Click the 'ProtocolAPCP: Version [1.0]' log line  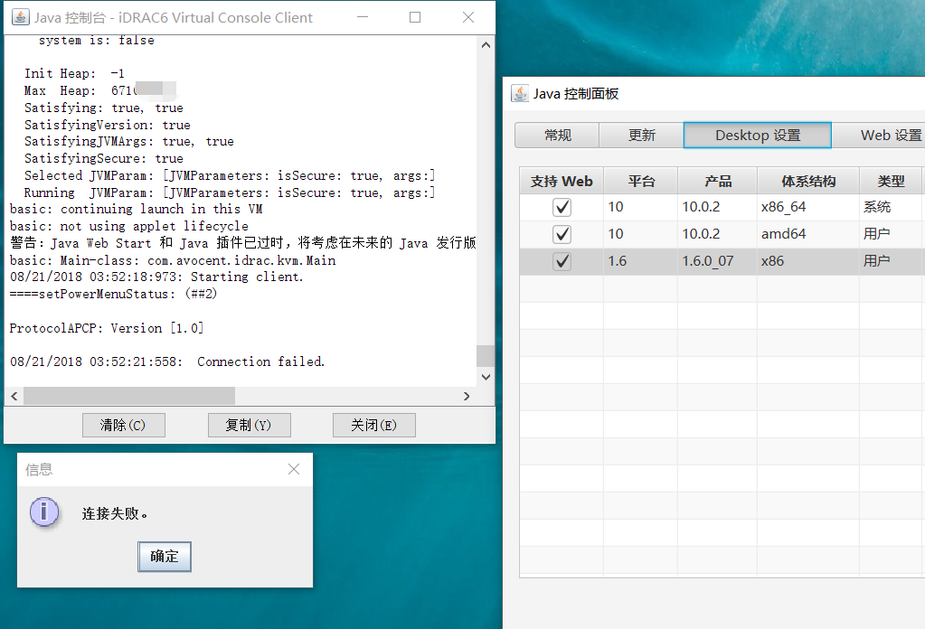click(x=107, y=328)
